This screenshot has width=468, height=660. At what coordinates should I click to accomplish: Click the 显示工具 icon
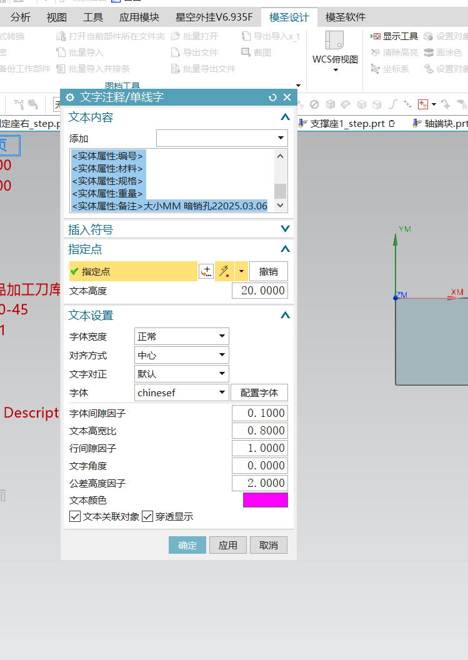(376, 37)
